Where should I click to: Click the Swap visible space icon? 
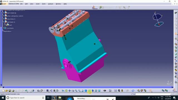[99, 91]
